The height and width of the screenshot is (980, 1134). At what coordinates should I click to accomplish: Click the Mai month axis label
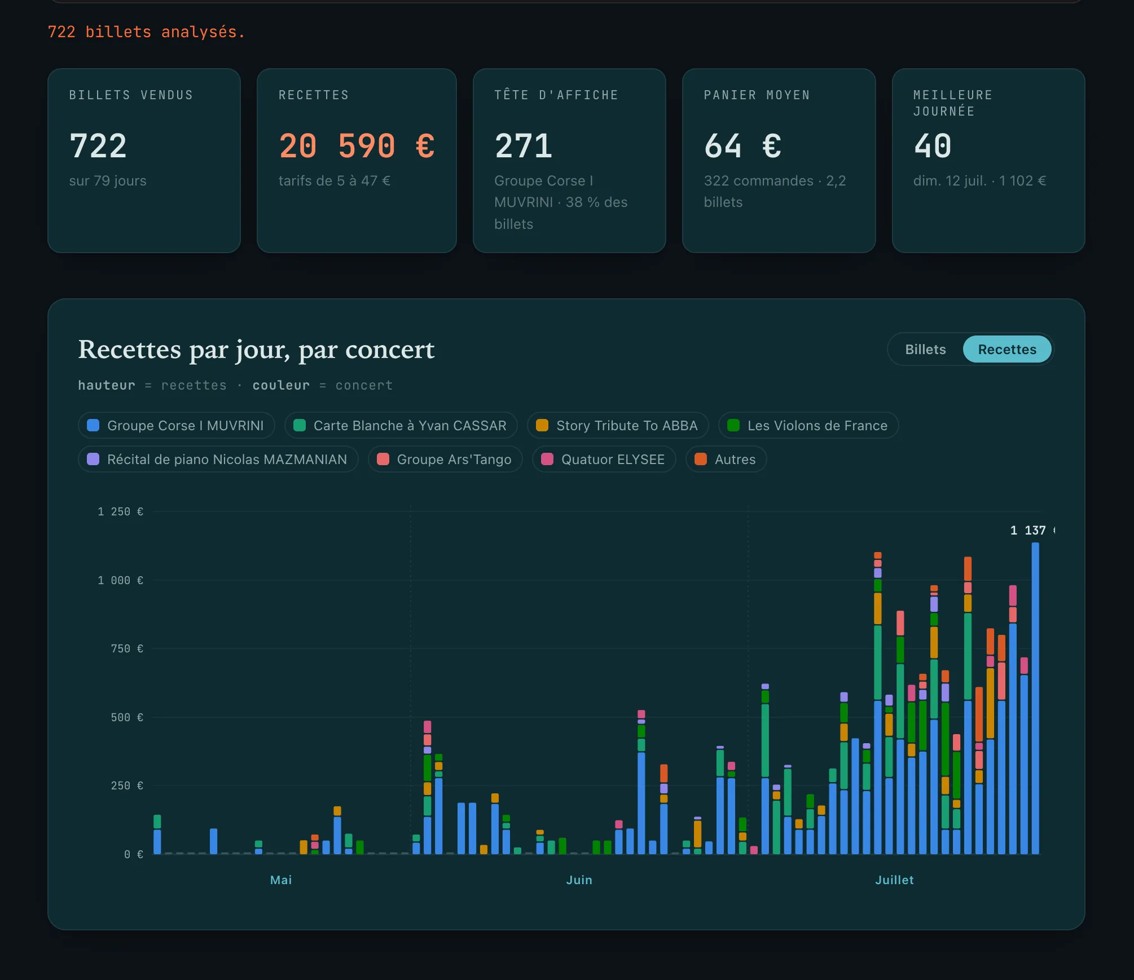pos(281,880)
